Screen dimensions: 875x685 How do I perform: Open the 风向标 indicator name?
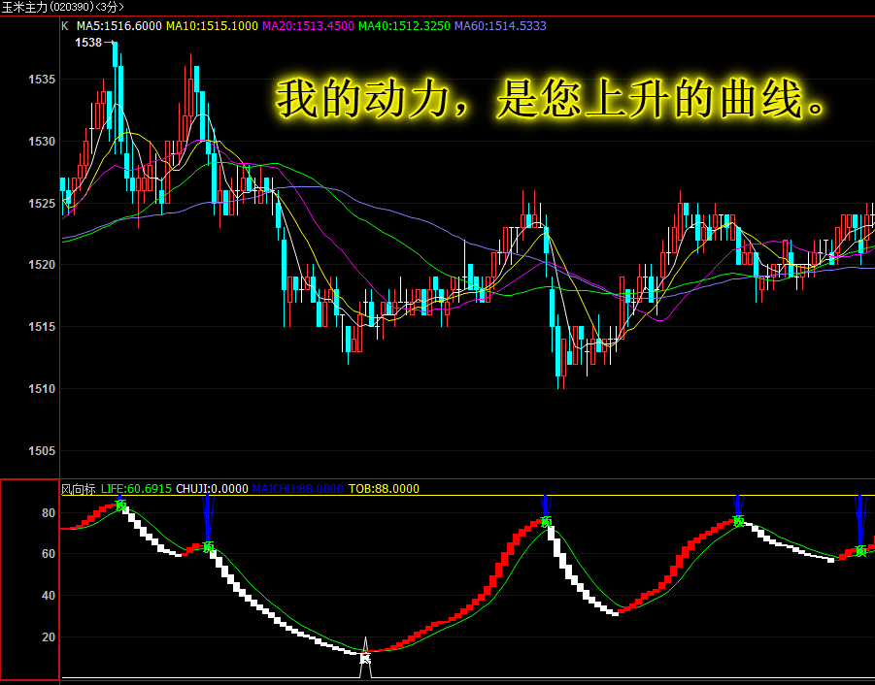coord(78,489)
